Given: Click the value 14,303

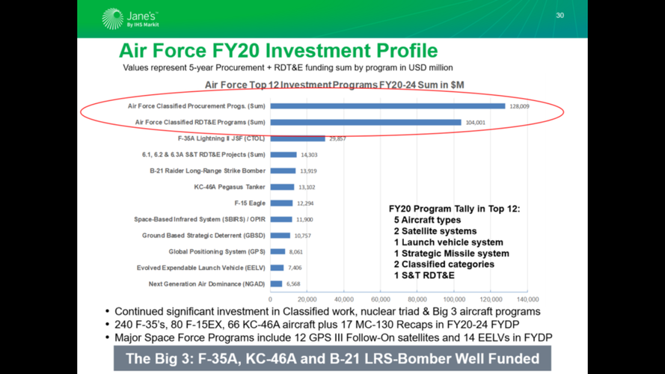Looking at the screenshot, I should click(309, 155).
